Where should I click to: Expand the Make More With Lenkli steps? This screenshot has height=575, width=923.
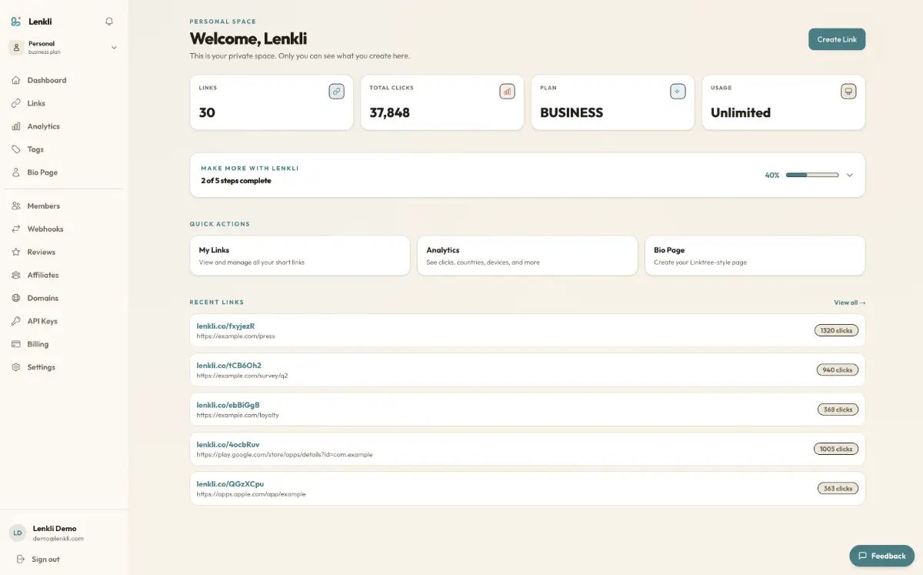[850, 175]
